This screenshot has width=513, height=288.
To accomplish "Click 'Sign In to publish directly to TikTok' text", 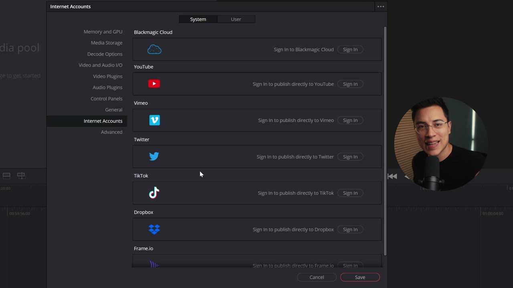I will tap(296, 193).
